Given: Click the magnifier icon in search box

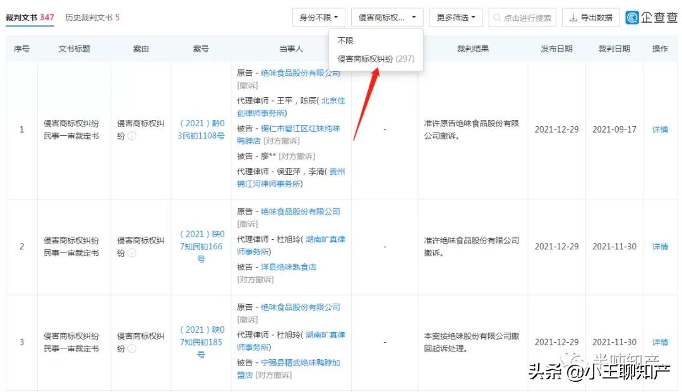Looking at the screenshot, I should pyautogui.click(x=497, y=18).
